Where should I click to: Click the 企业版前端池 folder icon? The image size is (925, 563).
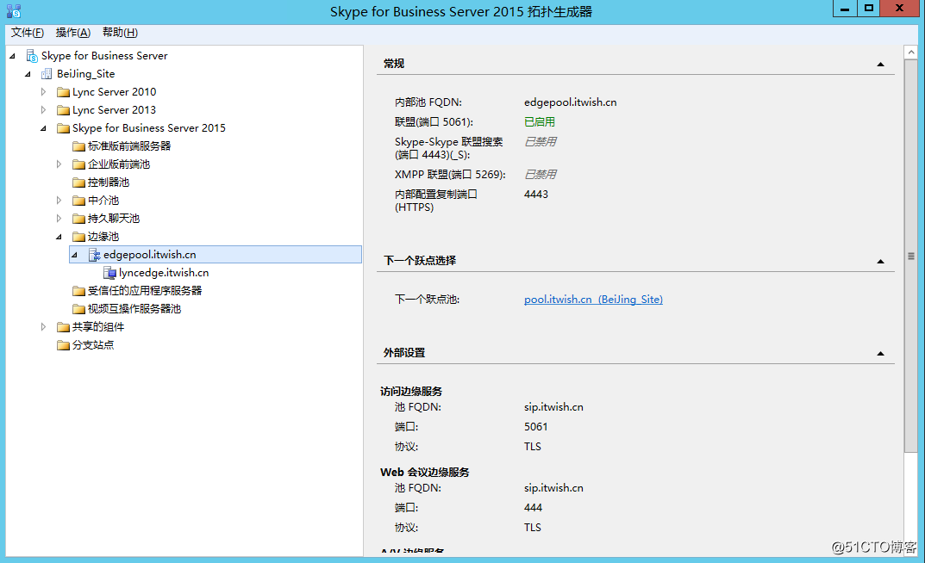click(x=78, y=164)
